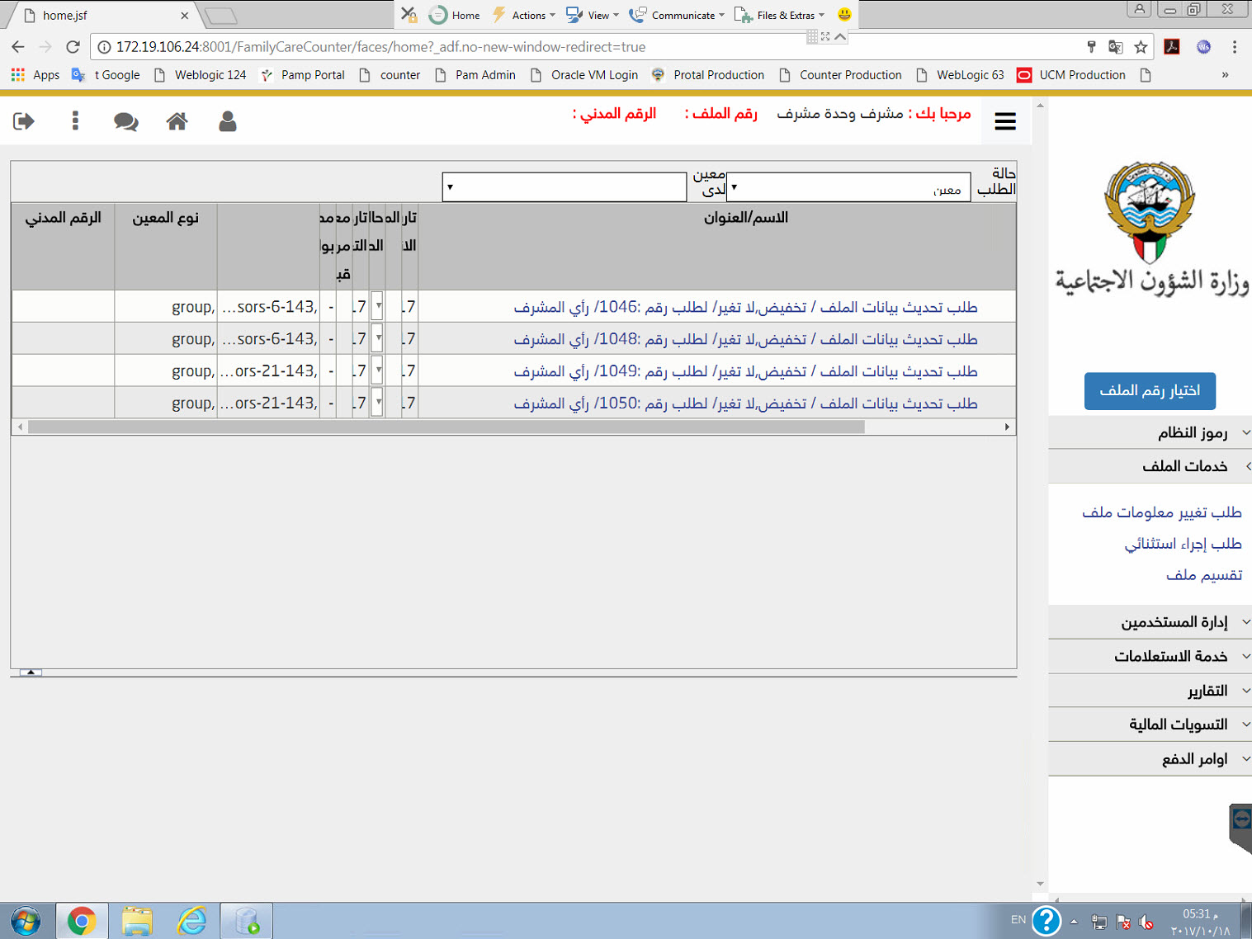This screenshot has width=1252, height=939.
Task: Open the Adobe PDF extension icon
Action: click(1172, 47)
